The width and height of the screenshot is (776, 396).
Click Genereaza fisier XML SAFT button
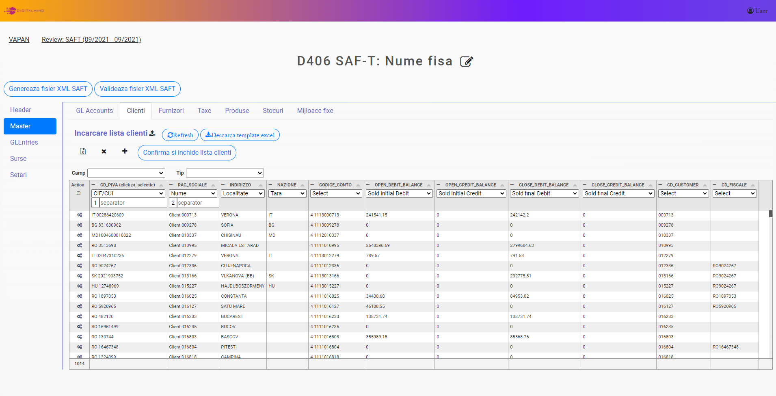coord(48,89)
